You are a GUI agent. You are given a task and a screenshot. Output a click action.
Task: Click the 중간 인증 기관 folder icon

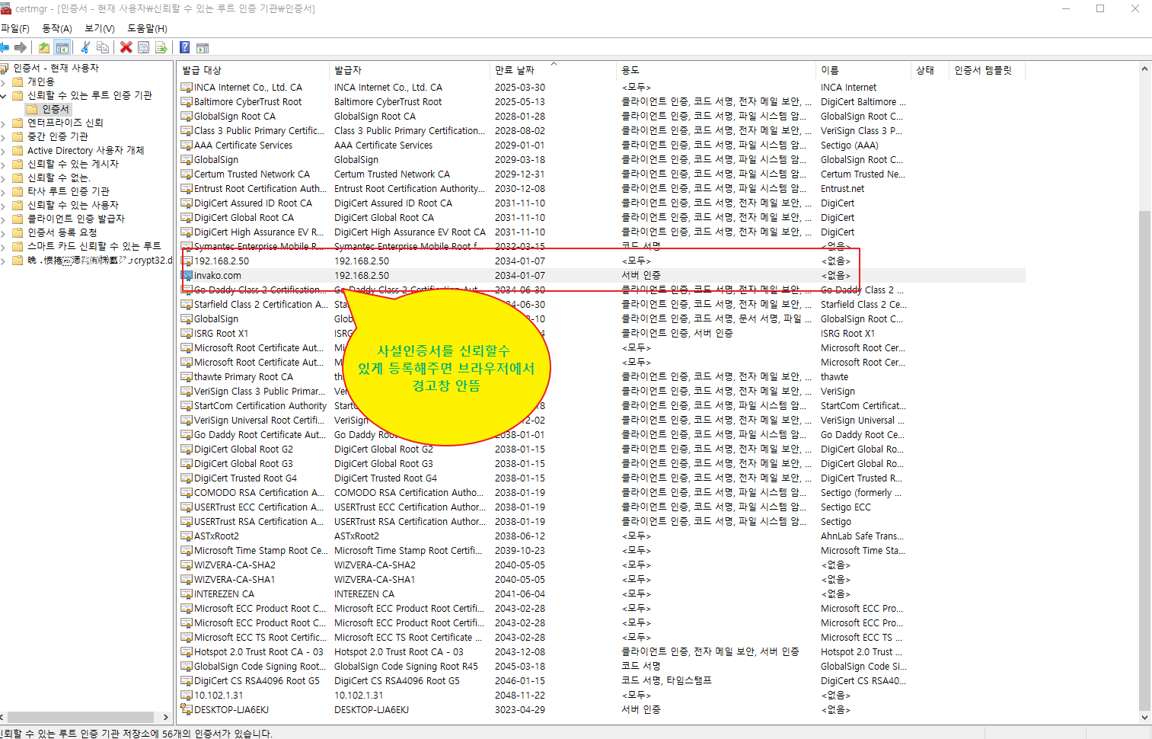(x=18, y=136)
